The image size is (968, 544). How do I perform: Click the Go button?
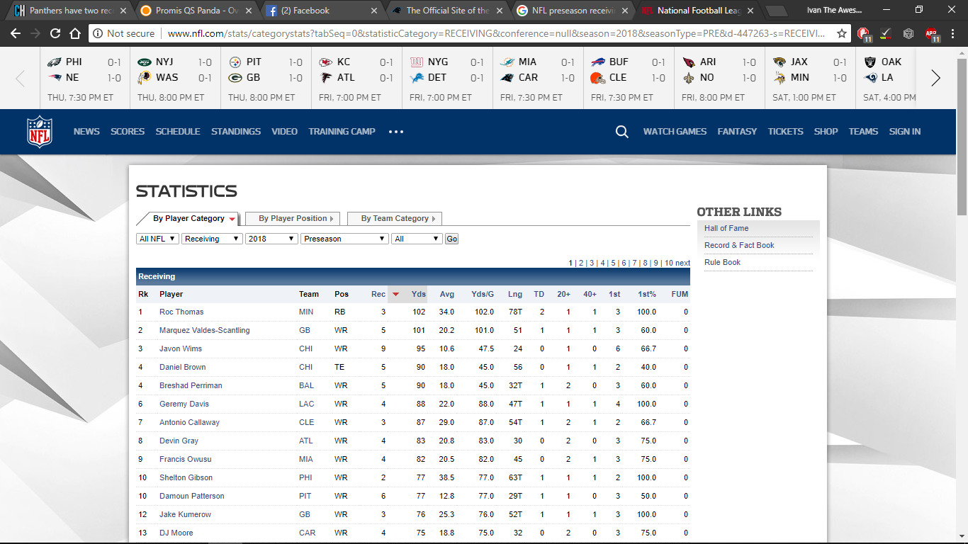[x=451, y=239]
